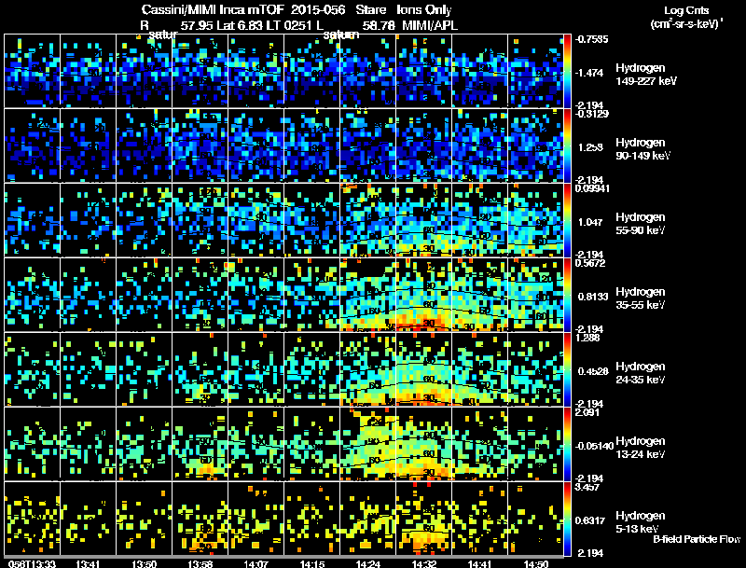Click the Hydrogen 55-90 keV color bar

[x=567, y=220]
